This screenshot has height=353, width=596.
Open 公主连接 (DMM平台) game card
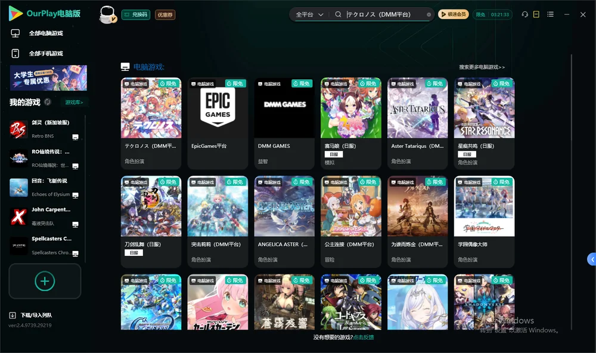point(351,222)
